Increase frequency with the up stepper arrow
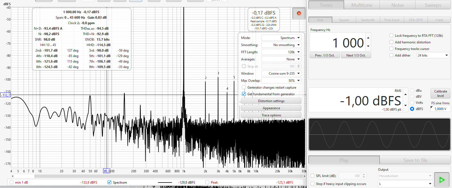This screenshot has height=188, width=452. click(368, 38)
